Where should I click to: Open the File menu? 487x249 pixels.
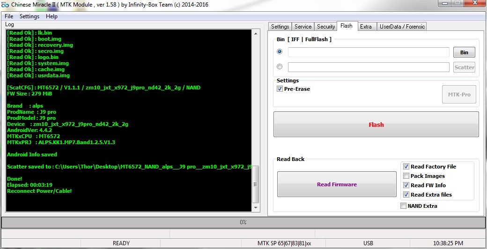click(9, 16)
